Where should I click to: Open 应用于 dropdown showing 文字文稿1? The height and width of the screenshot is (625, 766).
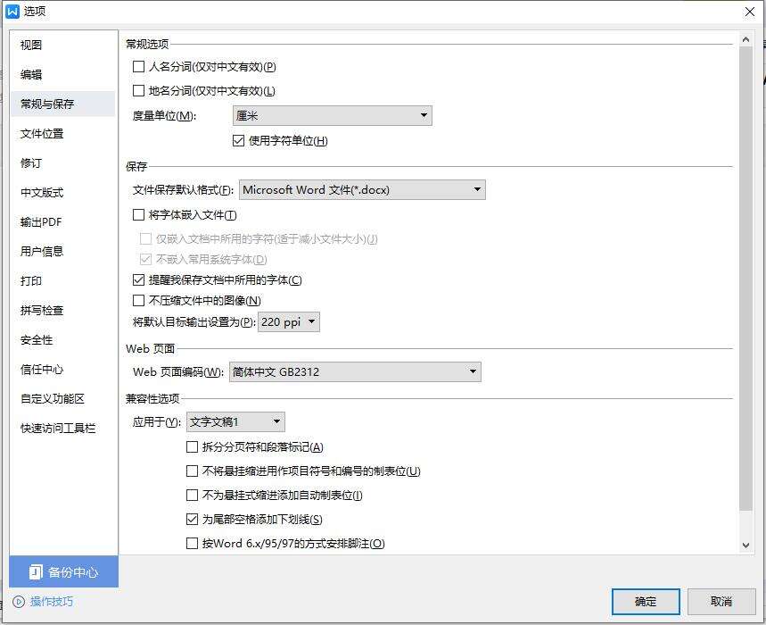coord(235,421)
